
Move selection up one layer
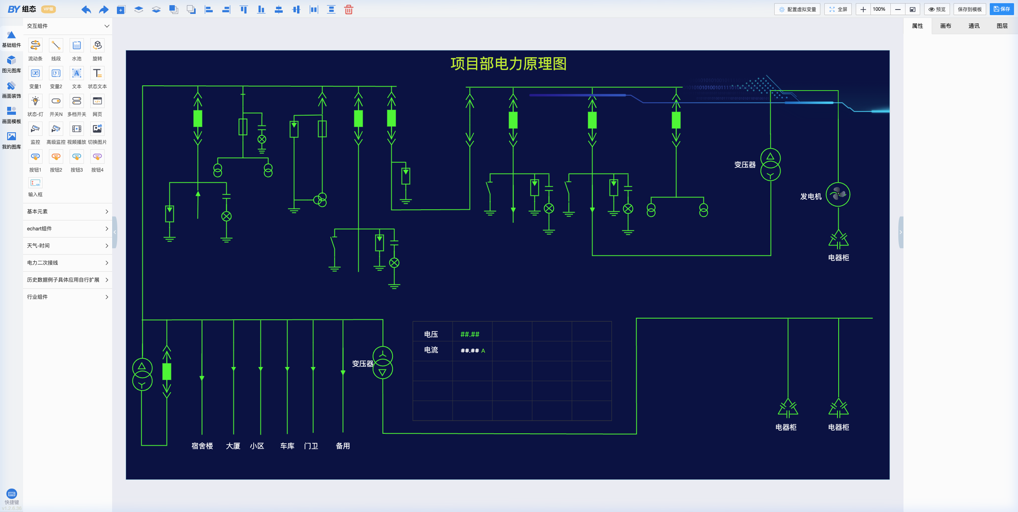pyautogui.click(x=138, y=10)
